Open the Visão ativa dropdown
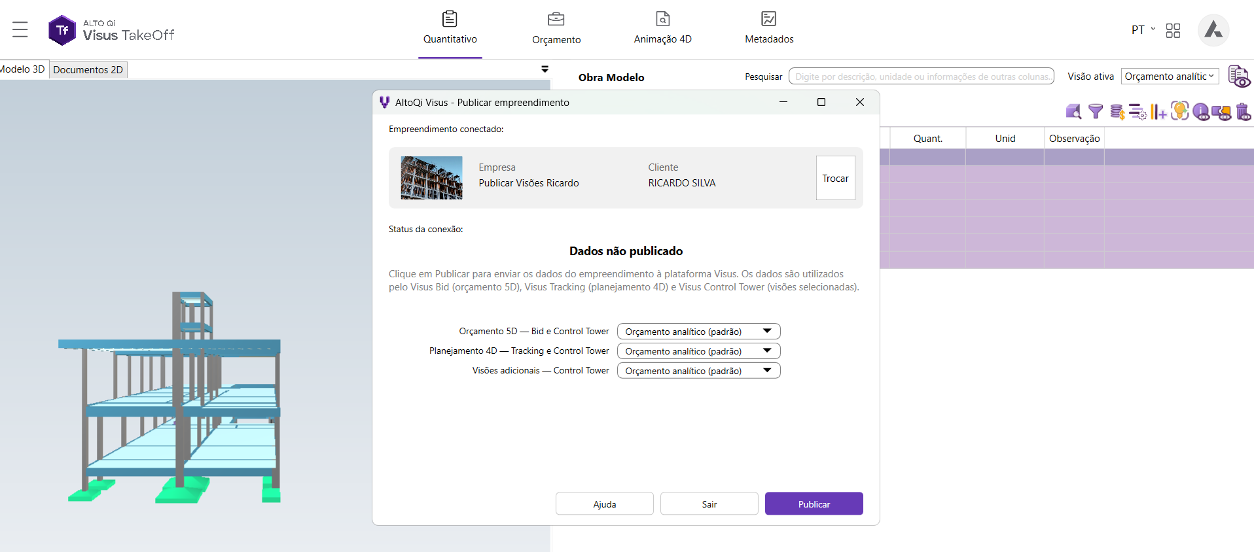The width and height of the screenshot is (1254, 552). [1170, 77]
